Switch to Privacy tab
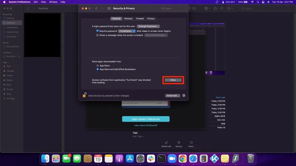The width and height of the screenshot is (296, 166). pyautogui.click(x=151, y=19)
